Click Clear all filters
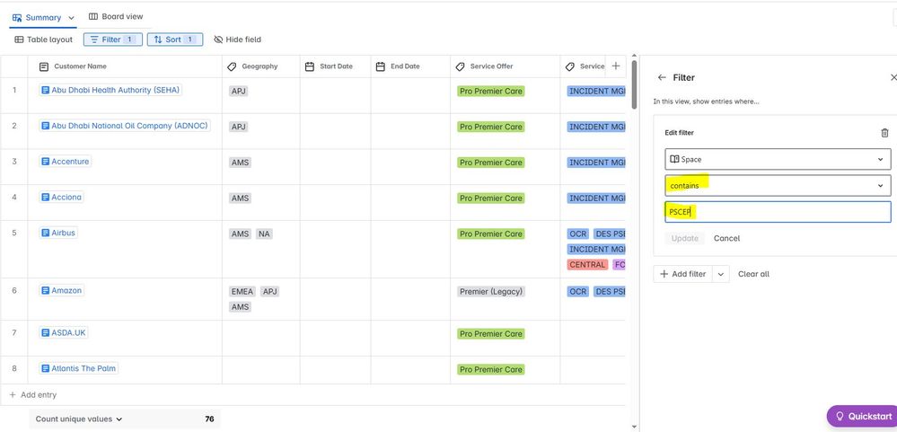 (753, 274)
